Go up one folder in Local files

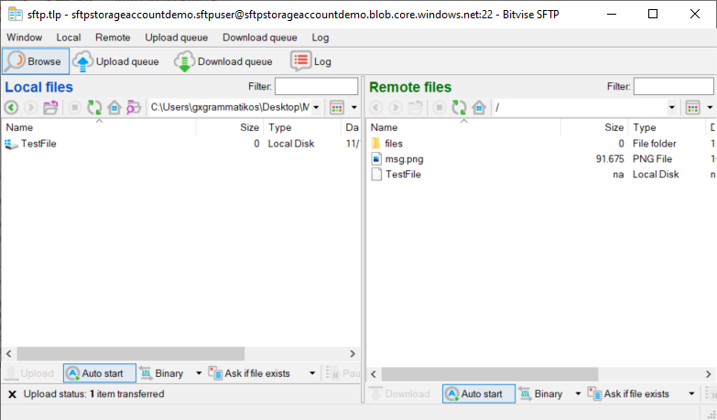tap(50, 108)
